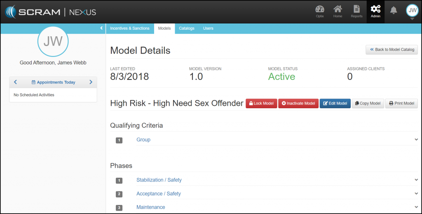
Task: Go to previous appointments day arrow
Action: point(15,82)
